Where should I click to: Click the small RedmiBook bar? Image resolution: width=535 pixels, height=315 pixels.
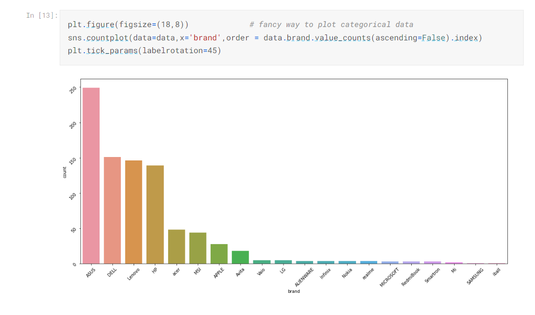click(411, 262)
